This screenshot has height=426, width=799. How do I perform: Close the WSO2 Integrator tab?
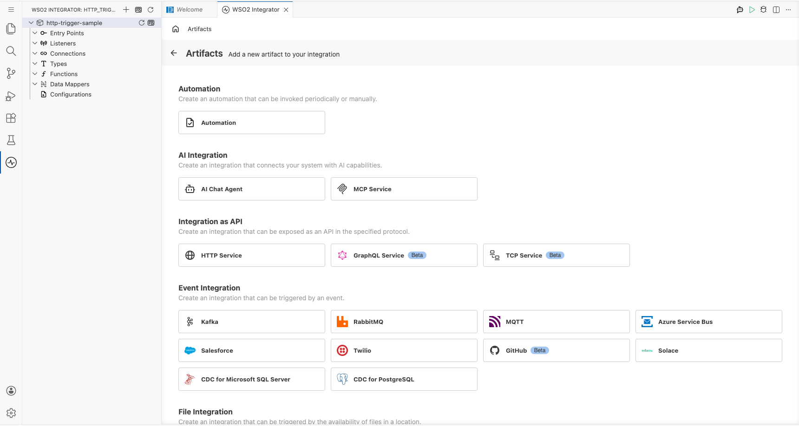pyautogui.click(x=286, y=9)
